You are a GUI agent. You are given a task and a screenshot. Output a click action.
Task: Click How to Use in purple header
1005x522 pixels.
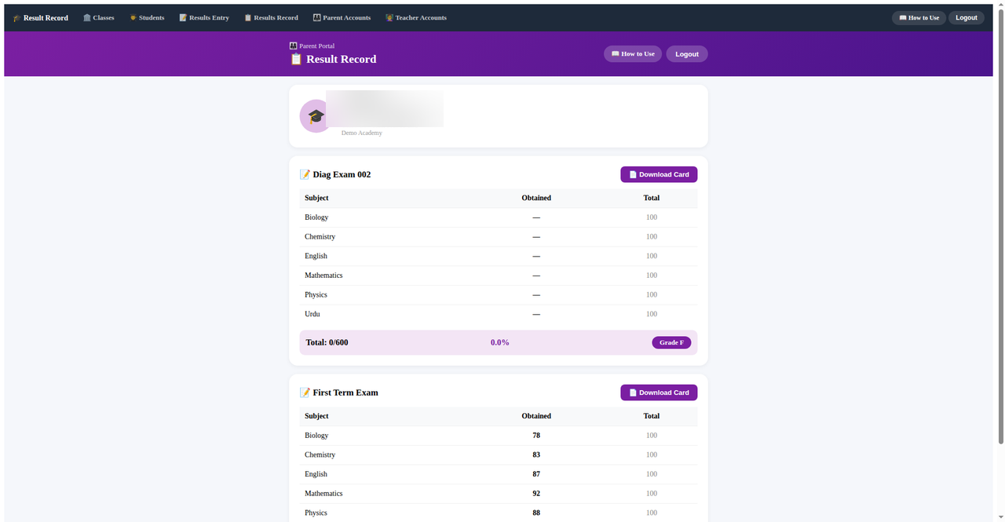[633, 54]
